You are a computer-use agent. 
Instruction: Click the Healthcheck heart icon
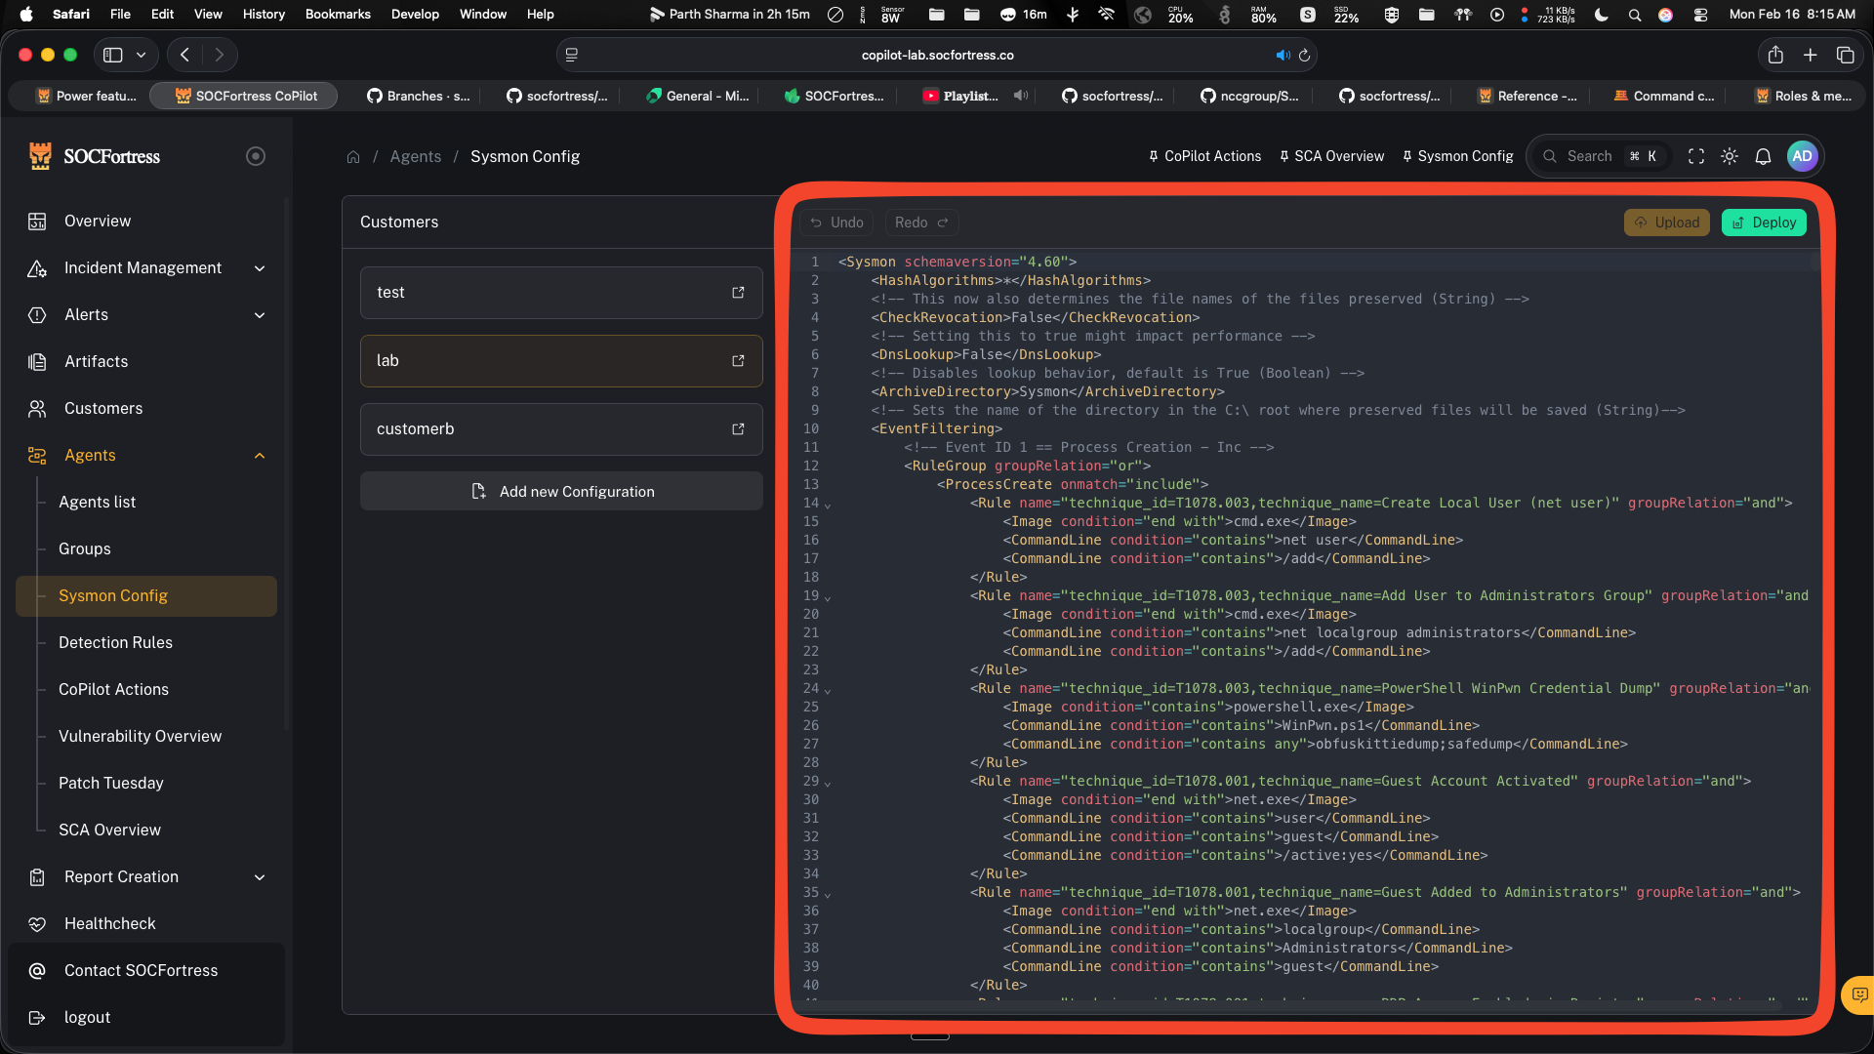37,923
